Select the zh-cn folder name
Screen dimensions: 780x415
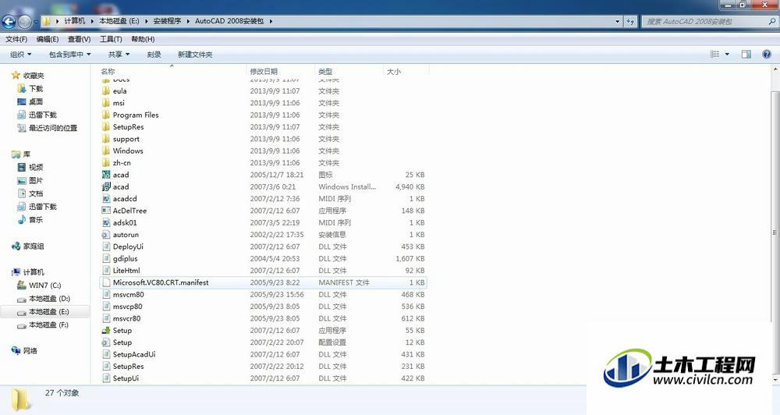pos(122,163)
